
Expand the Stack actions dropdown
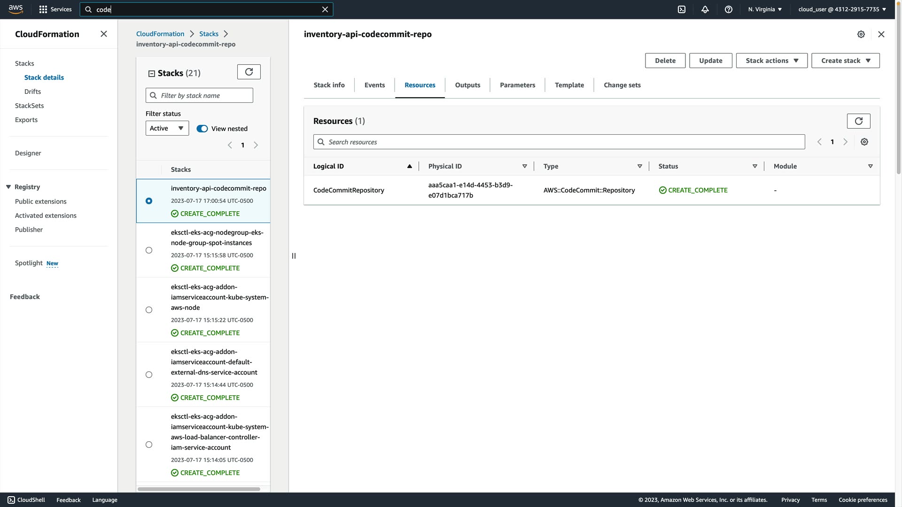point(771,61)
